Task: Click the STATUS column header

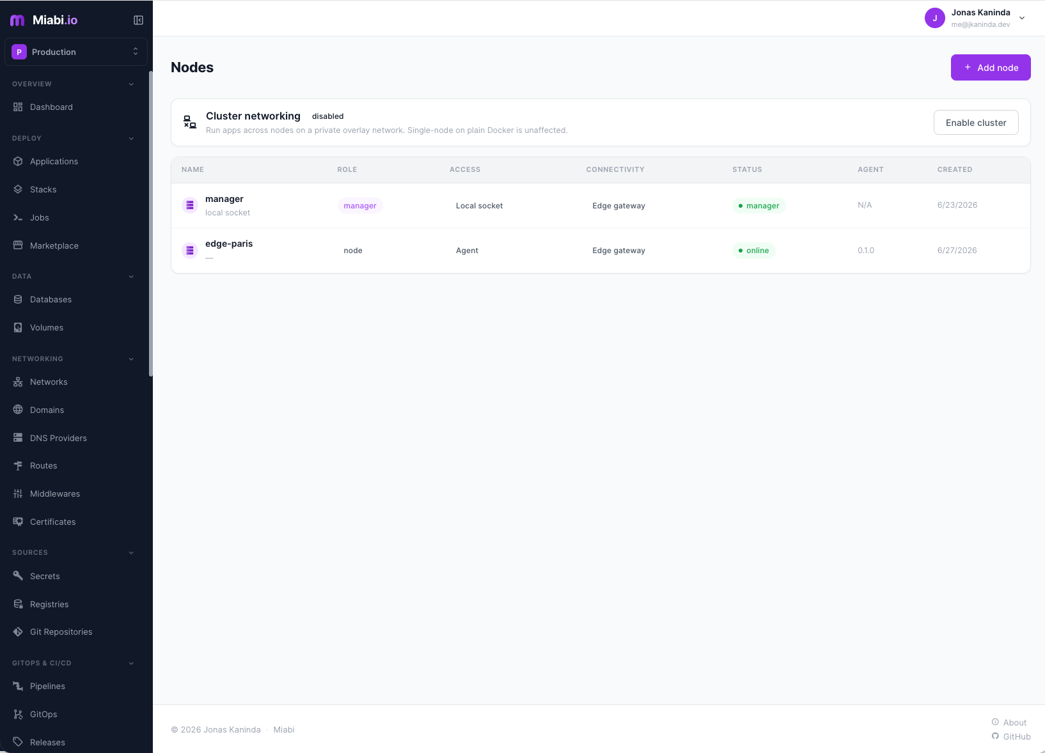Action: [x=747, y=170]
